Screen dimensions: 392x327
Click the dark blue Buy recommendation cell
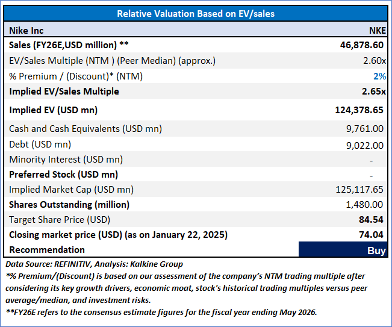tap(343, 249)
